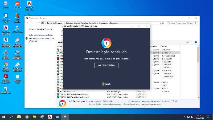Select the AnyDesk desktop icon
The image size is (213, 120).
pyautogui.click(x=17, y=5)
